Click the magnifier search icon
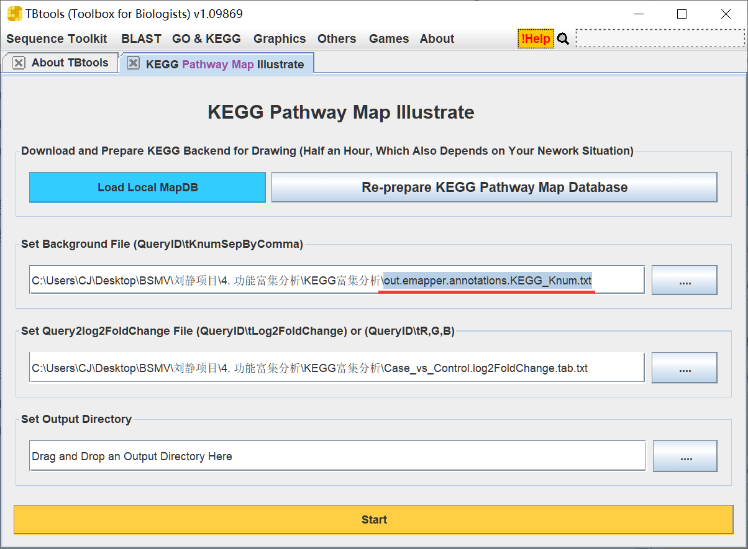 coord(563,39)
